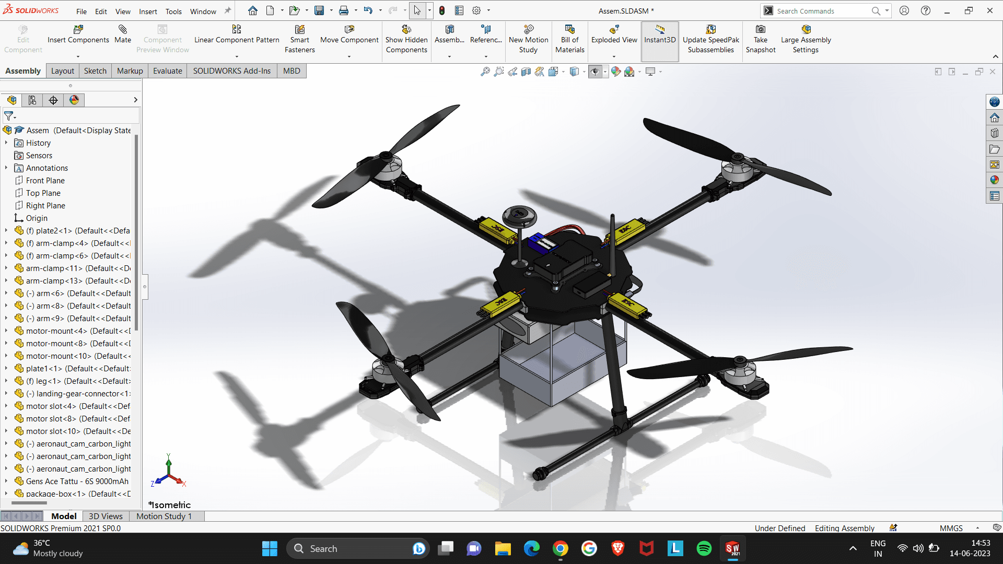
Task: Click the Appearances color ball in task pane
Action: pos(995,180)
